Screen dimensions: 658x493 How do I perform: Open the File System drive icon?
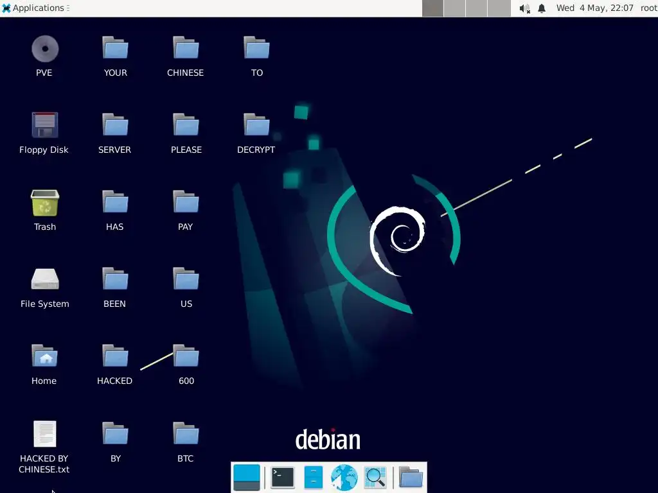pyautogui.click(x=45, y=279)
